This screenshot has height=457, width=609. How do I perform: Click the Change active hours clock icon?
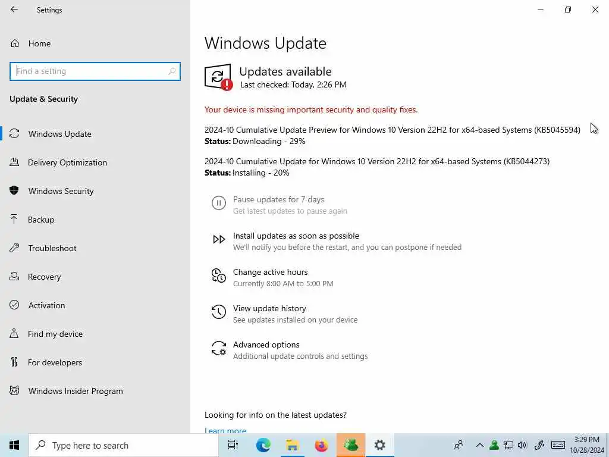click(x=219, y=275)
